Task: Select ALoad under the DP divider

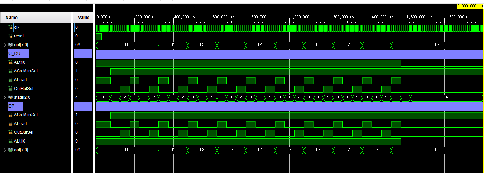Action: [20, 124]
